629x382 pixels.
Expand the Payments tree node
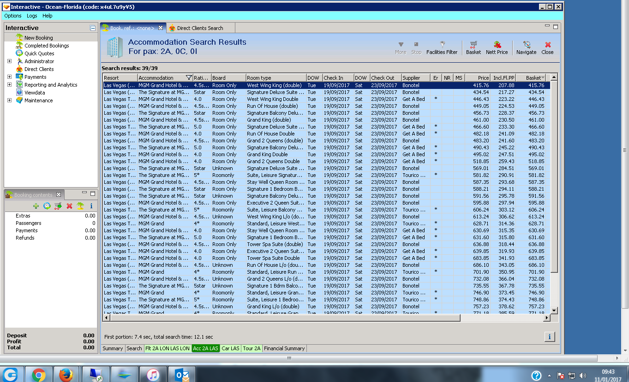9,77
